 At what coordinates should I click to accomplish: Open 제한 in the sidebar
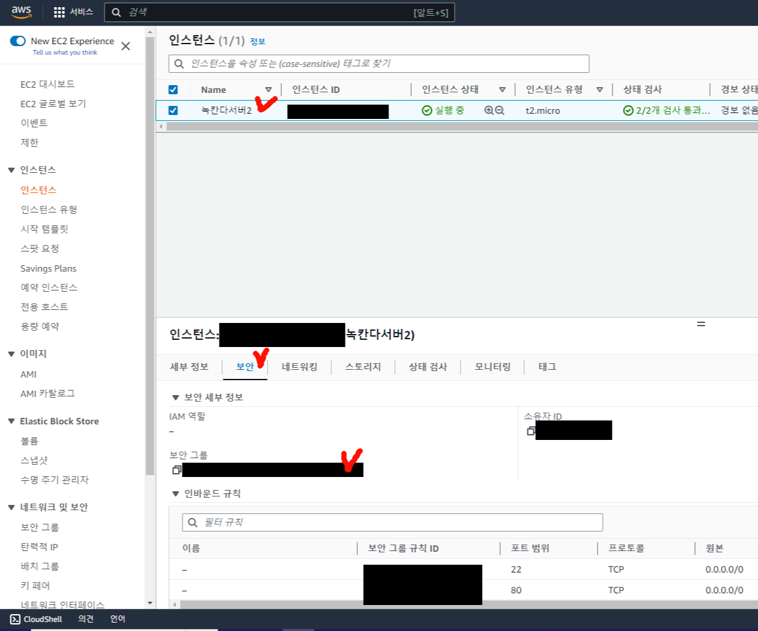pos(29,142)
